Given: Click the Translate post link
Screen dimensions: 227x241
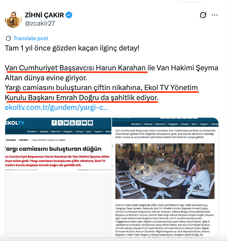Looking at the screenshot, I should (x=31, y=38).
